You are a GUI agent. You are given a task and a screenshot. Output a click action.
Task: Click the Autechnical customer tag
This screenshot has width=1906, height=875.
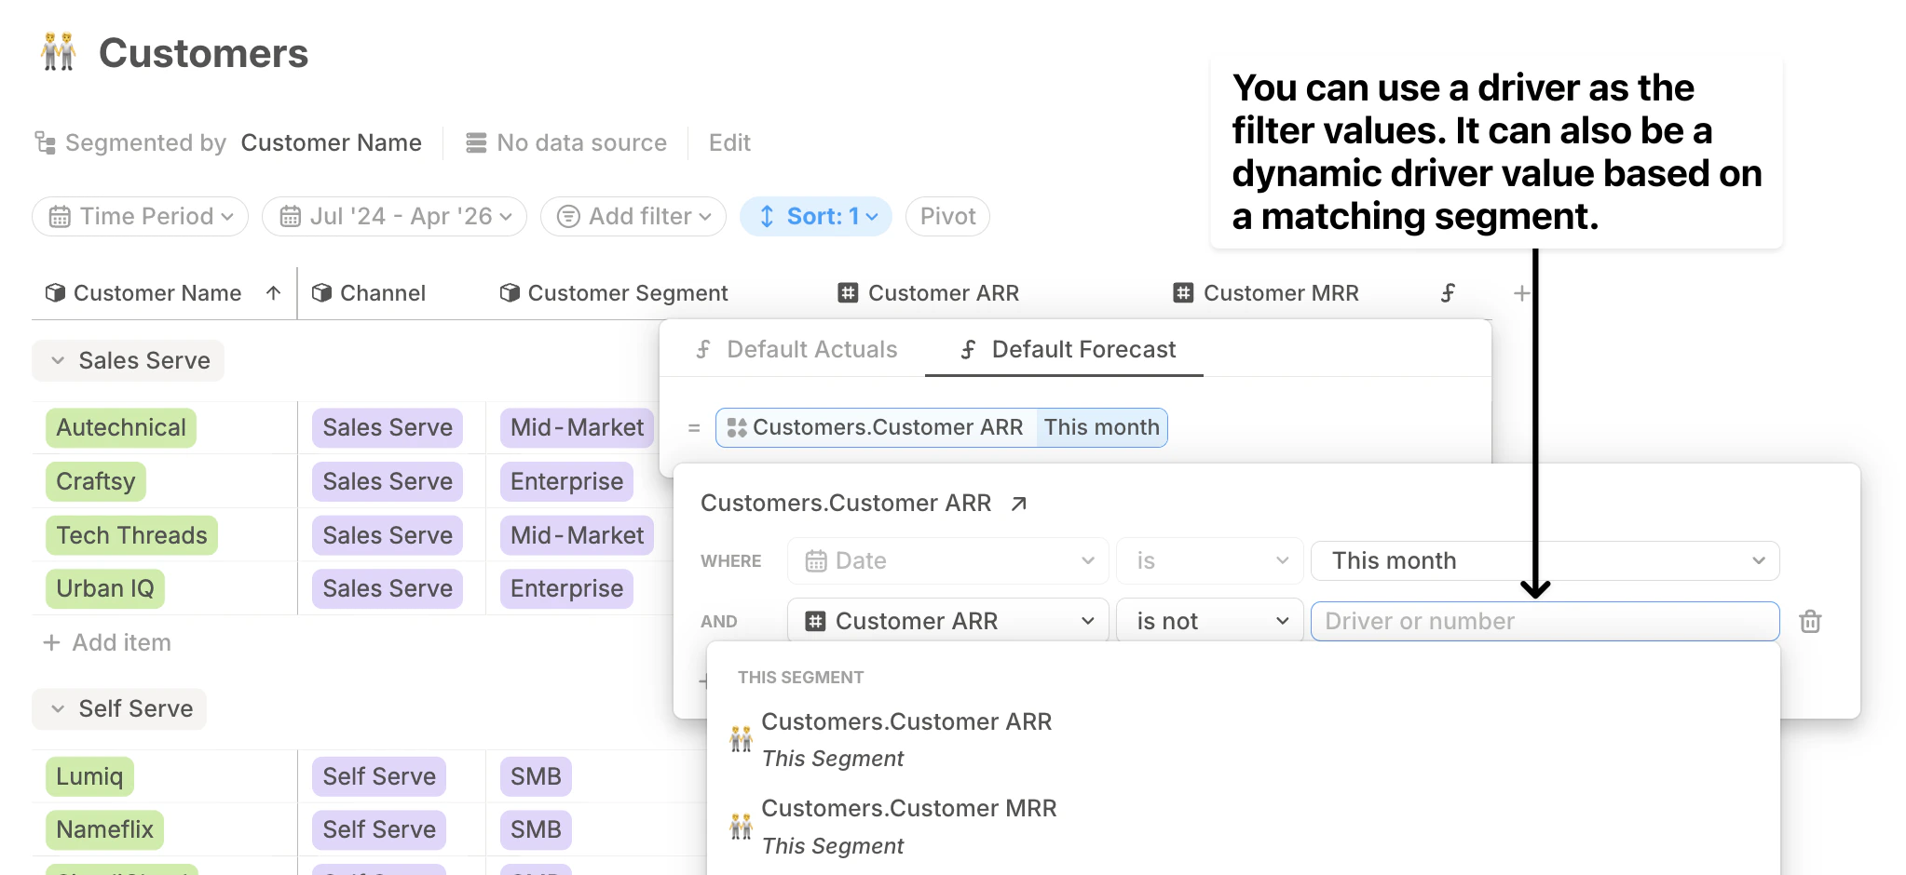[x=121, y=427]
